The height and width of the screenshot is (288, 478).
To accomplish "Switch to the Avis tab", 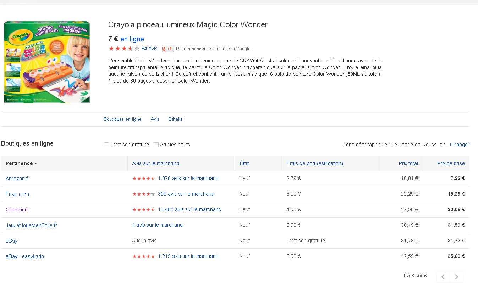I will click(x=155, y=119).
